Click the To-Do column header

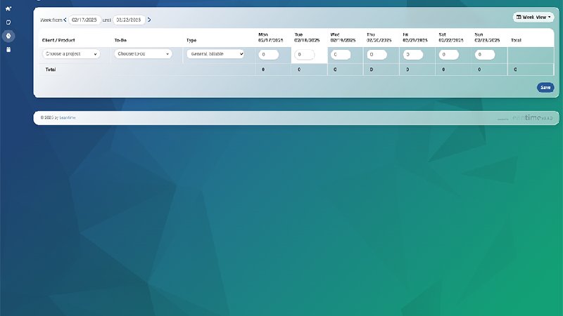(x=120, y=41)
